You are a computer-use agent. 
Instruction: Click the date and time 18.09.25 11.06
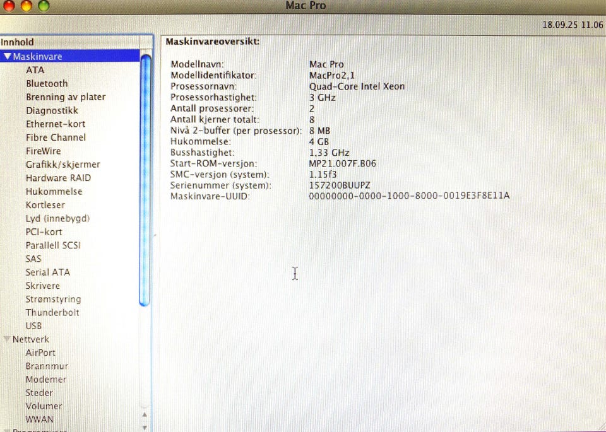coord(573,25)
